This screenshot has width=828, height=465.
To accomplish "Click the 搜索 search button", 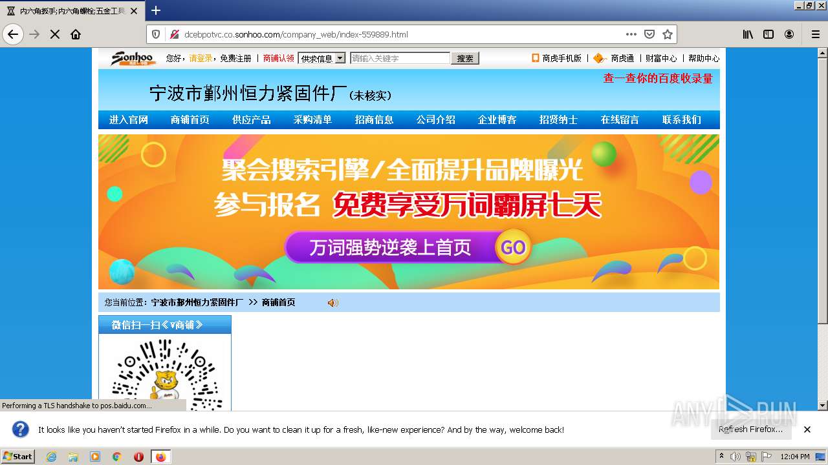I will tap(465, 58).
